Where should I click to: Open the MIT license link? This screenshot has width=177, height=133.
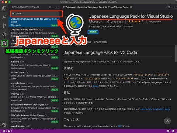click(120, 126)
